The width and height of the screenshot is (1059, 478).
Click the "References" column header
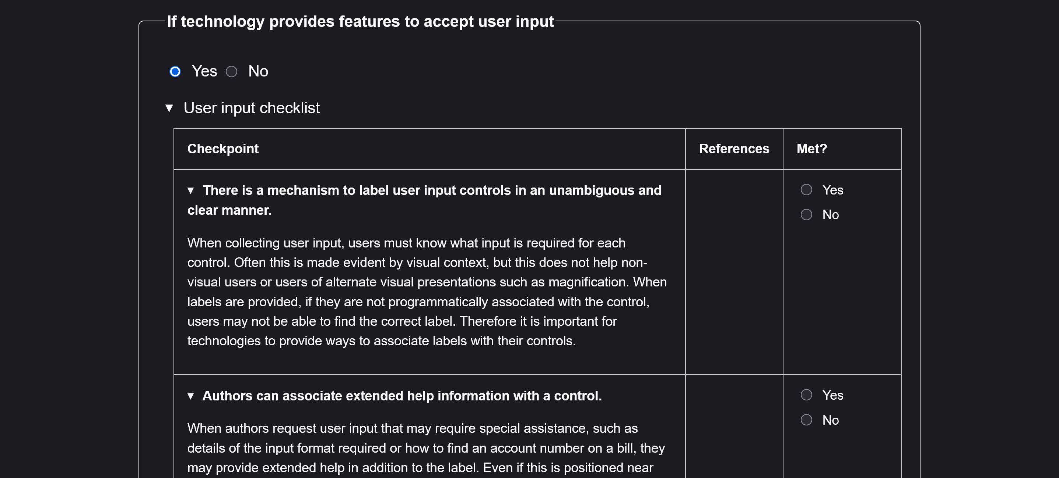tap(734, 149)
